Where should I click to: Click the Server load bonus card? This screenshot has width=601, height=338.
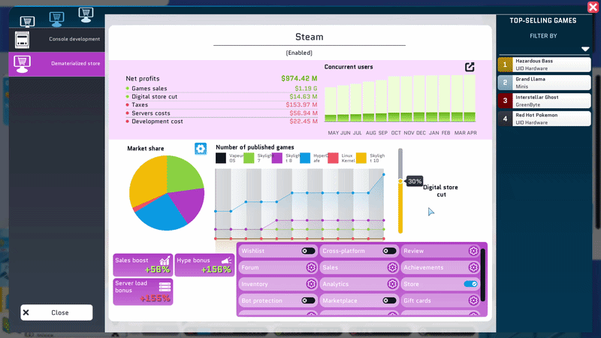143,291
